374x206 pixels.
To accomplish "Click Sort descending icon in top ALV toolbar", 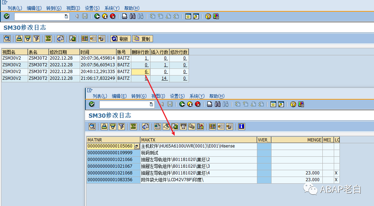I will point(28,39).
